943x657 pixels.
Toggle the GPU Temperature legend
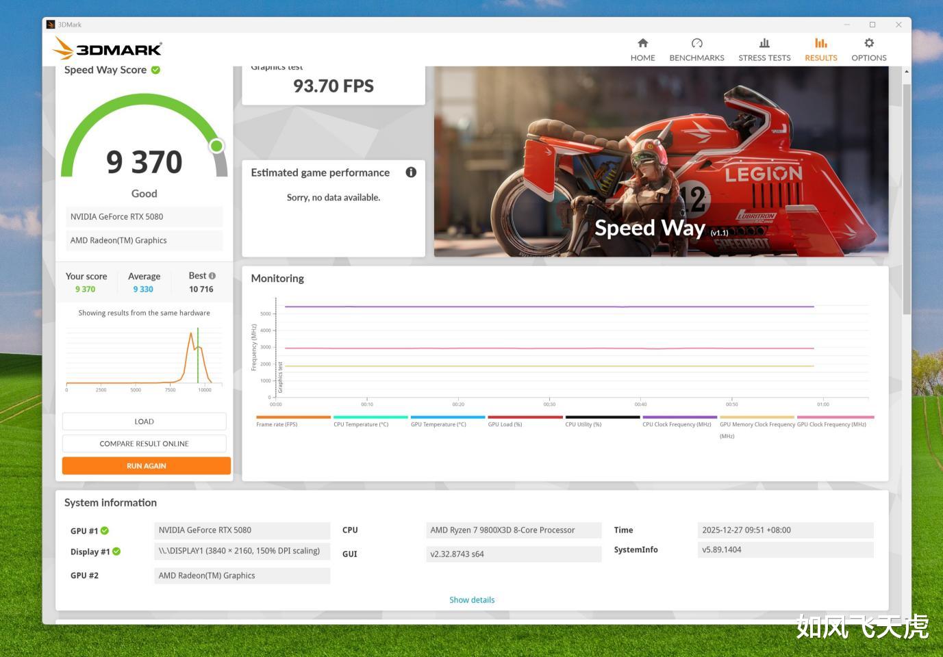(448, 422)
